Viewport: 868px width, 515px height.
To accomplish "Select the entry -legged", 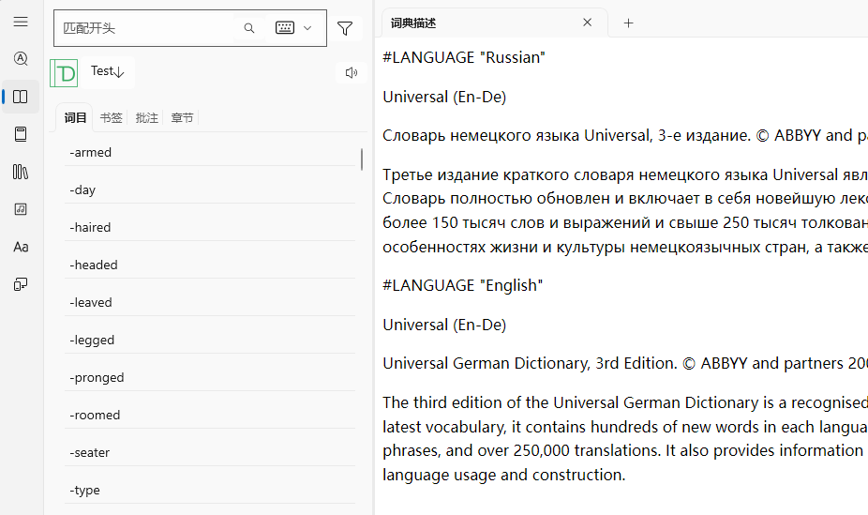I will (210, 341).
